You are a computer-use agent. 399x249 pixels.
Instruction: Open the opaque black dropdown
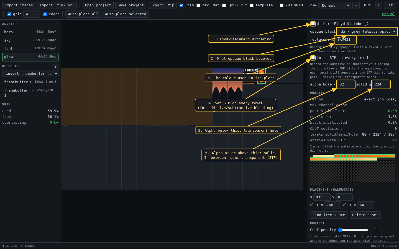(x=367, y=32)
